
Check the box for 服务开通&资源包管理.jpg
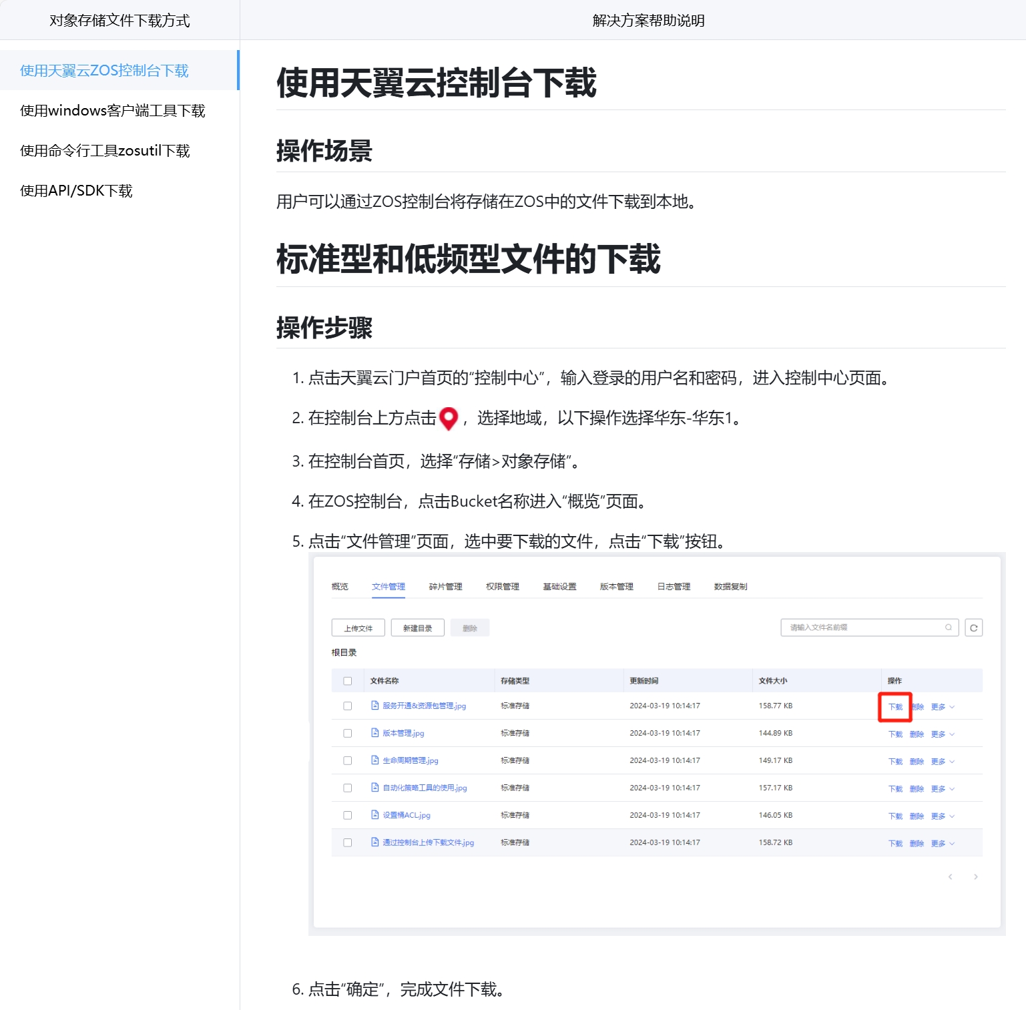[347, 706]
